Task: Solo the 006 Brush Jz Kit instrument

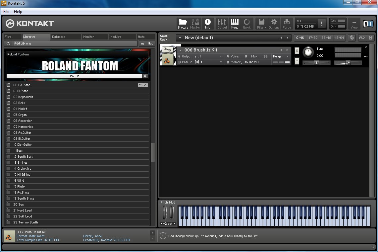Action: (x=297, y=50)
